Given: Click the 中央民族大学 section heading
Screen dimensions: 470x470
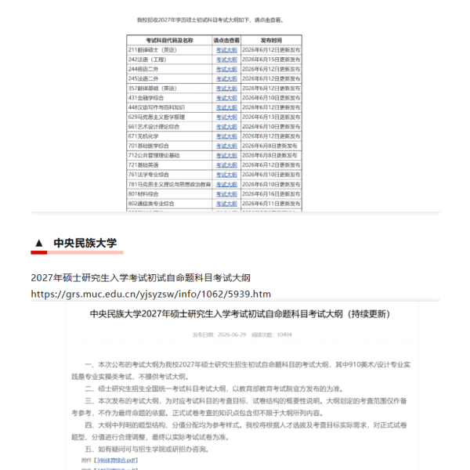Looking at the screenshot, I should [85, 243].
